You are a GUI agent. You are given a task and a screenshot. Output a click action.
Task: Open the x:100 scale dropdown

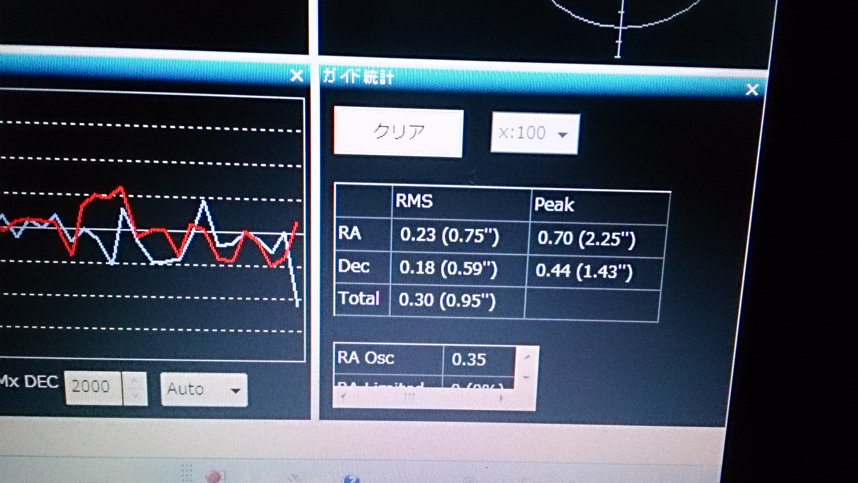tap(535, 134)
